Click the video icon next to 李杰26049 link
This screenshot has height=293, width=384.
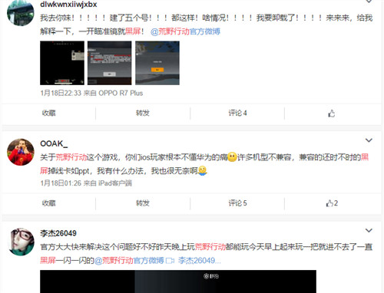point(170,261)
